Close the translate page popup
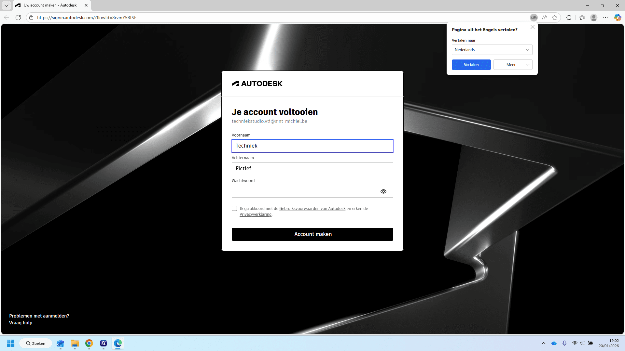Image resolution: width=625 pixels, height=351 pixels. (533, 27)
